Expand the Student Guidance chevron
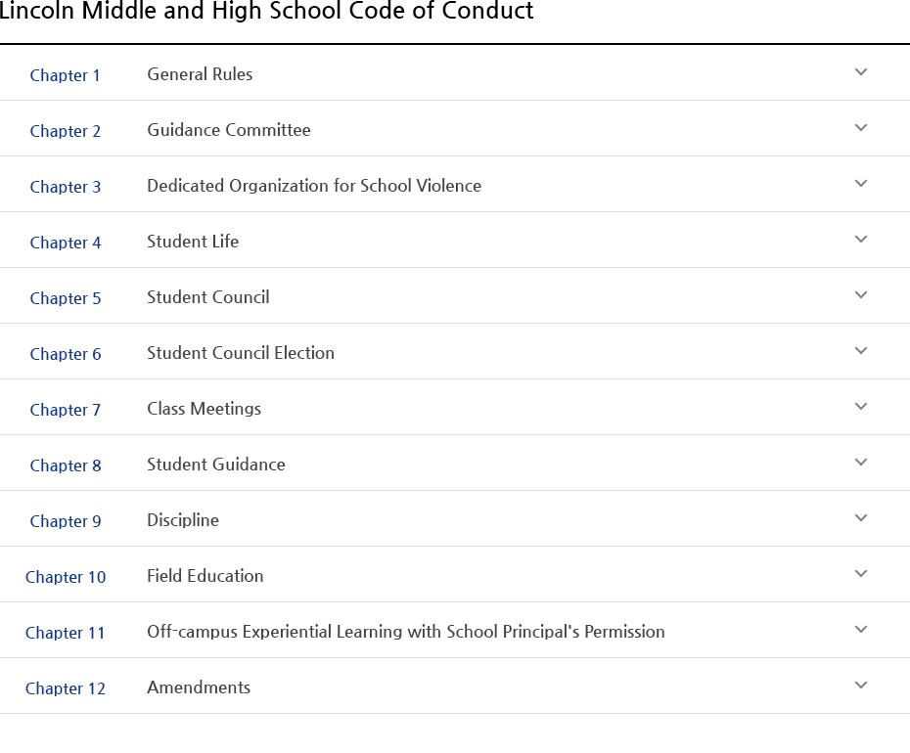 click(861, 463)
